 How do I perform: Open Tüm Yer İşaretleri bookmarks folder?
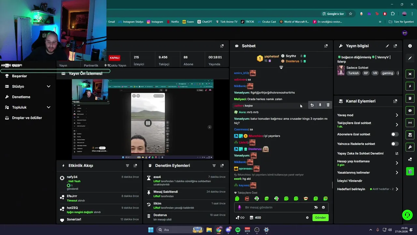click(x=401, y=22)
